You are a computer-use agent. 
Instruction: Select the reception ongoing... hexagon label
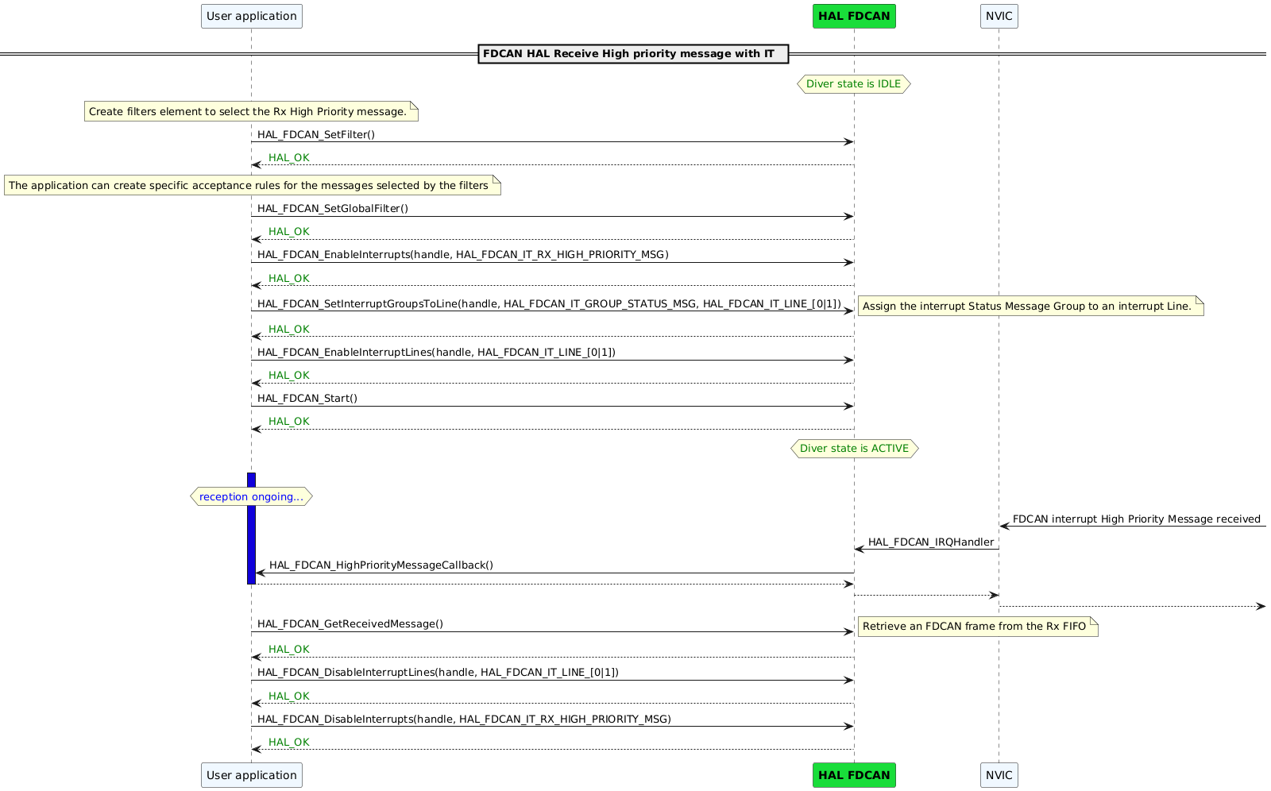pos(251,496)
